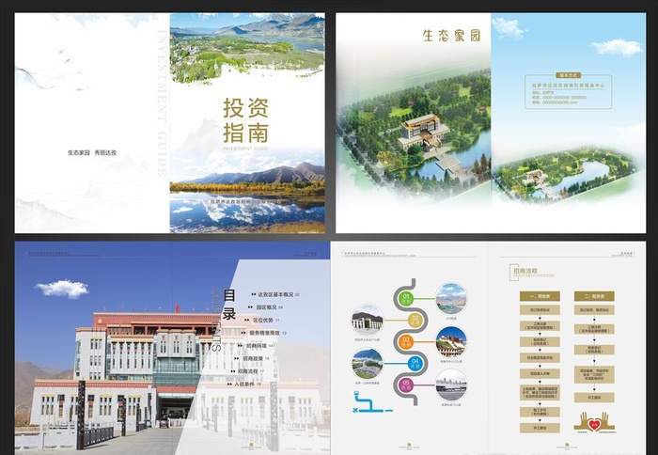Click the purple 05 advantage circle

406,384
